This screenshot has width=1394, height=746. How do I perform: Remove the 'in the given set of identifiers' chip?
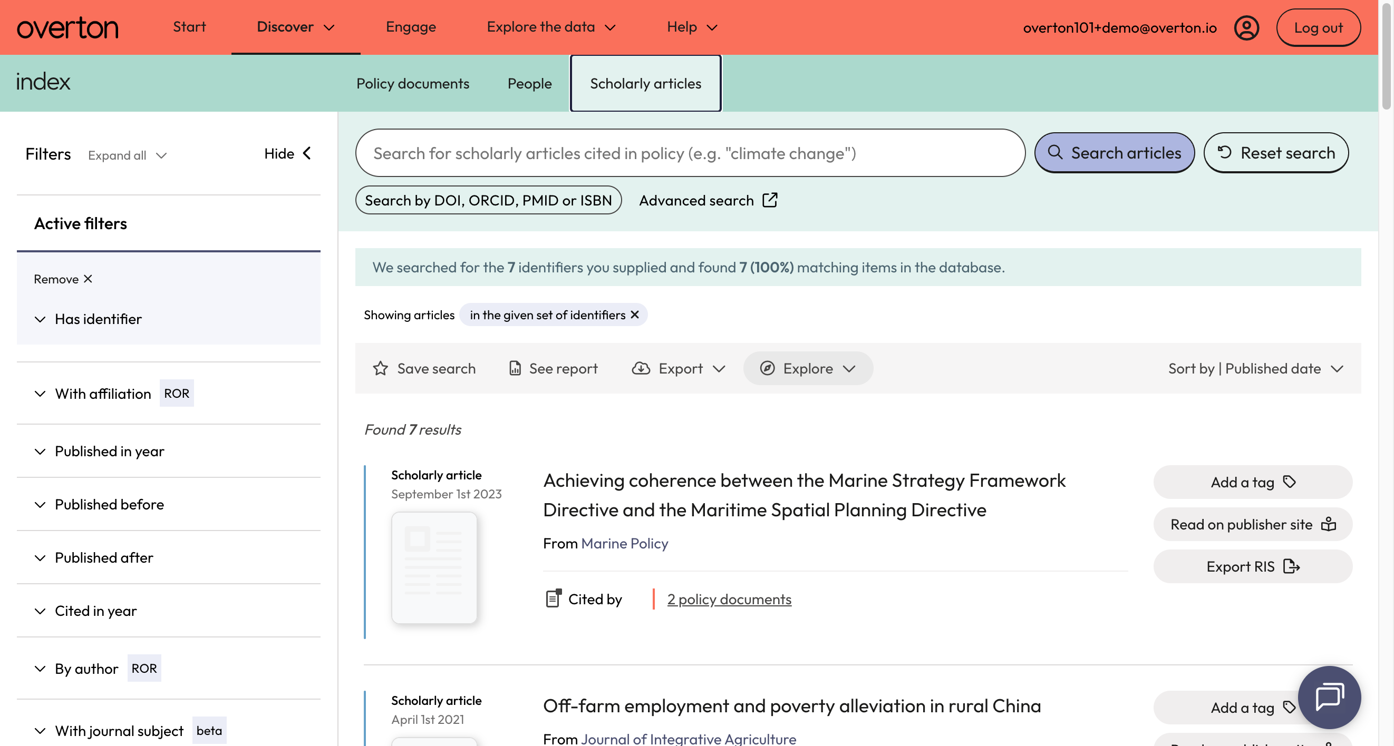(x=635, y=315)
